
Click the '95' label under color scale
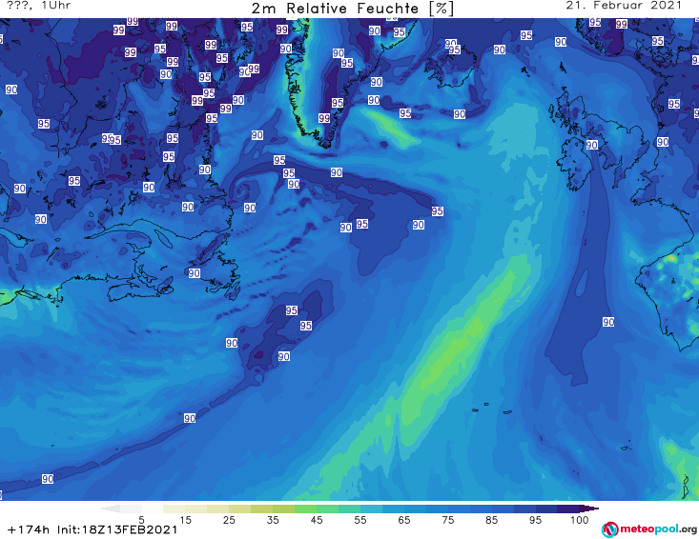click(x=535, y=520)
